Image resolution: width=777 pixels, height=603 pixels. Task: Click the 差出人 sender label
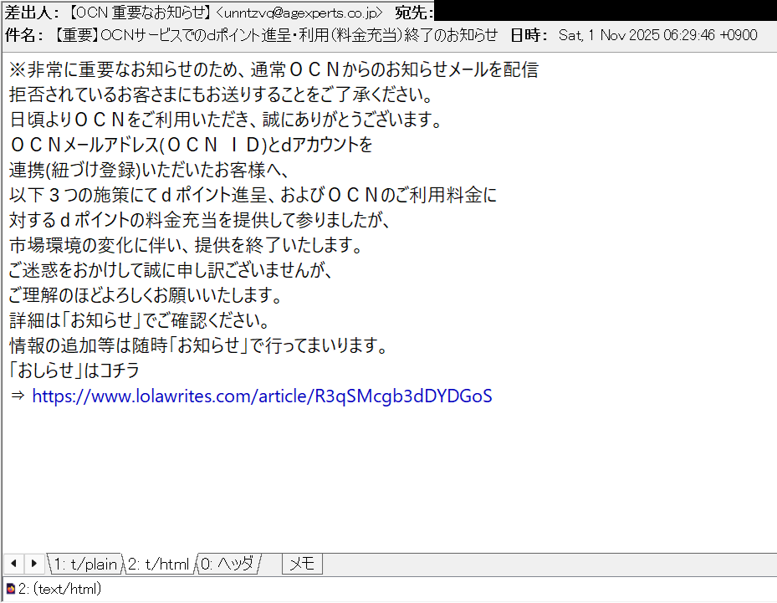pyautogui.click(x=31, y=13)
